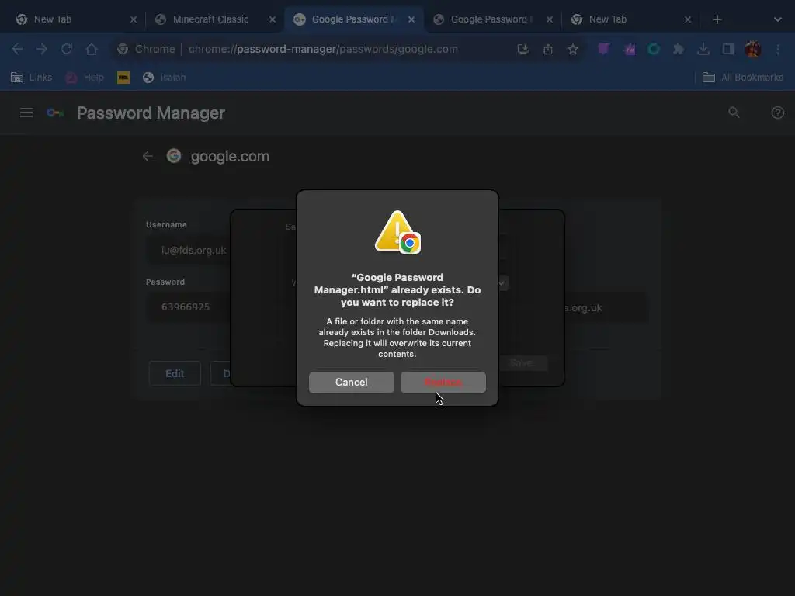The image size is (795, 596).
Task: Open Password Manager help question icon
Action: coord(778,113)
